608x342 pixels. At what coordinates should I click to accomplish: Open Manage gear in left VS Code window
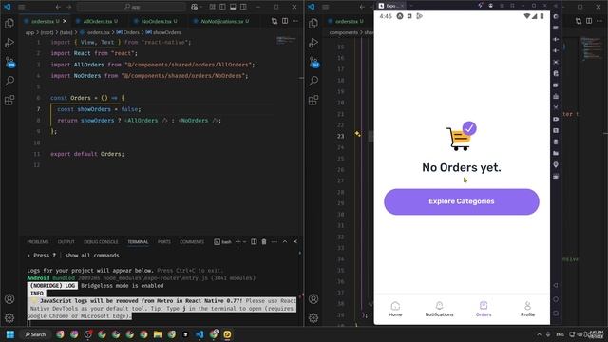pos(9,318)
